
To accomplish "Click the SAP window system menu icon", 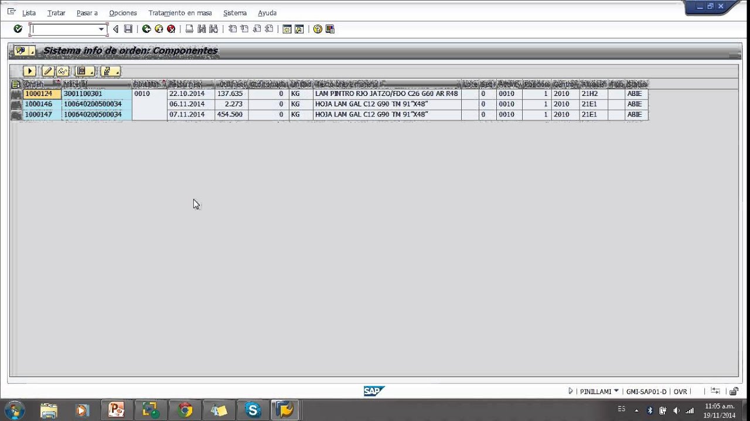I will (x=11, y=12).
